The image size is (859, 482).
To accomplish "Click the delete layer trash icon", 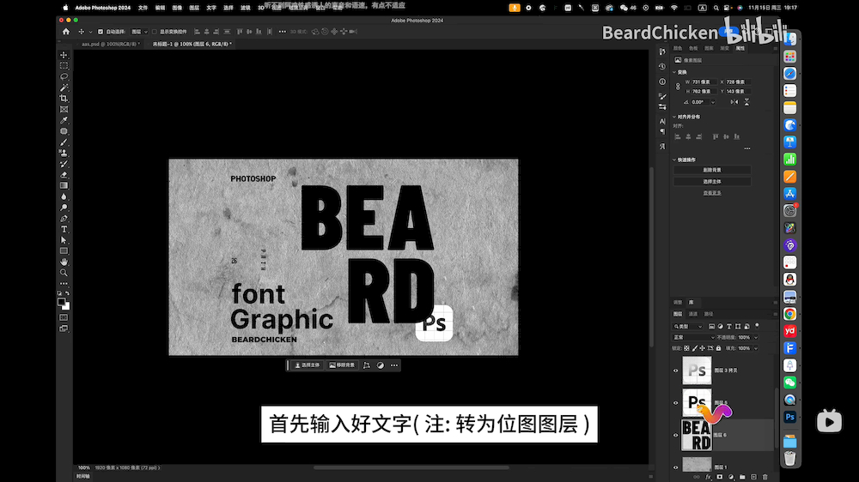I will pos(765,477).
